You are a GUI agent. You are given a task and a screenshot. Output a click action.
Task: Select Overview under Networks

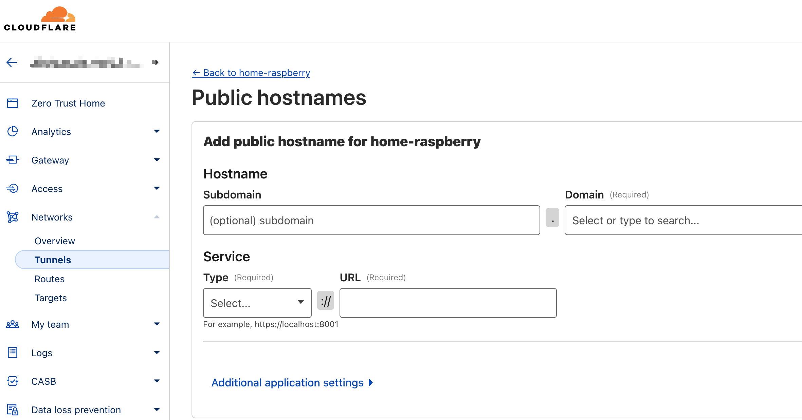[x=55, y=241]
